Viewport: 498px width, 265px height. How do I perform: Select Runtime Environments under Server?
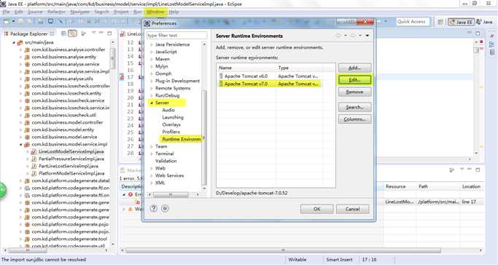point(181,139)
